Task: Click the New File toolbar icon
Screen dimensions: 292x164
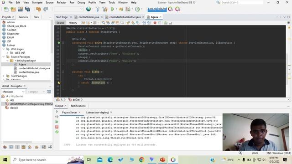Action: 6,9
